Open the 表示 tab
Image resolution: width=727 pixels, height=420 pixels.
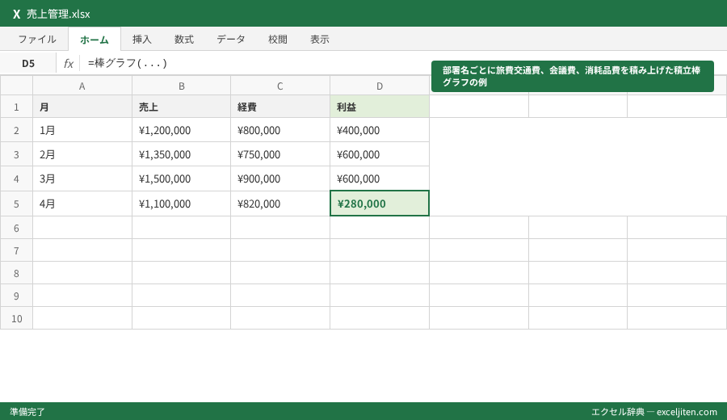(320, 40)
